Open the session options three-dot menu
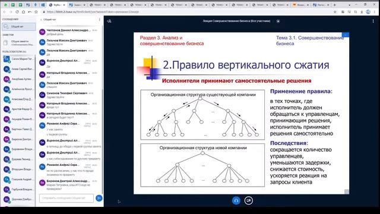This screenshot has height=214, width=380. point(373,21)
